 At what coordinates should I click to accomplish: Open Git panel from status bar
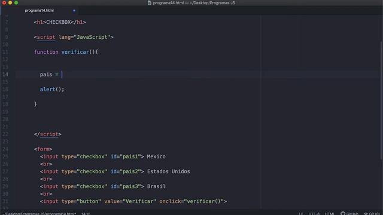pyautogui.click(x=372, y=213)
